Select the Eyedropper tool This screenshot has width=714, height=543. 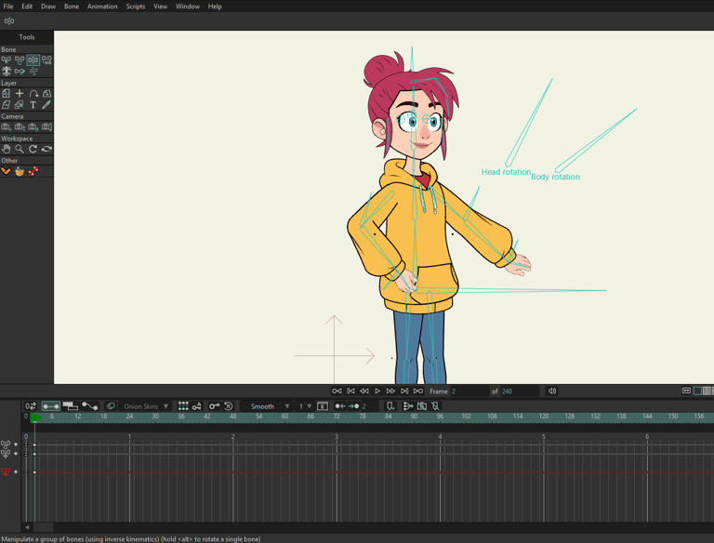pyautogui.click(x=46, y=105)
